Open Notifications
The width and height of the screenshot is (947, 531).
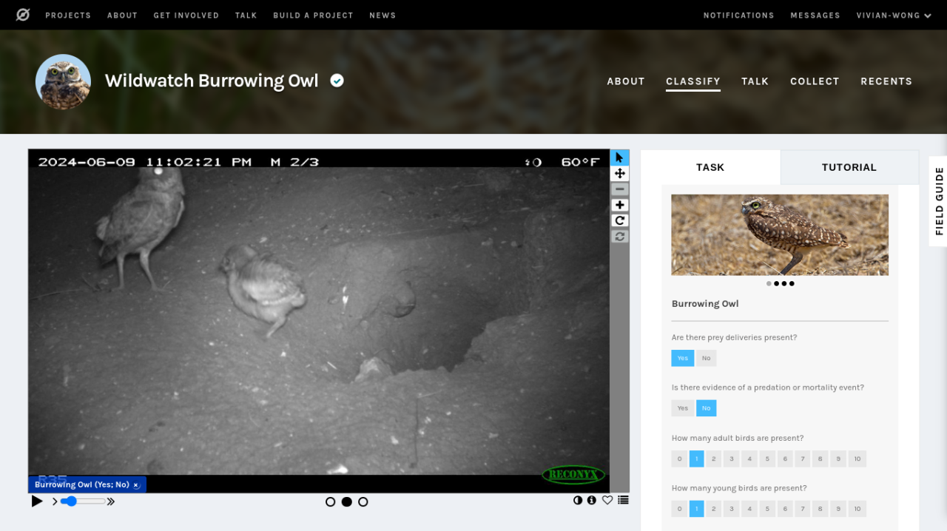(738, 15)
